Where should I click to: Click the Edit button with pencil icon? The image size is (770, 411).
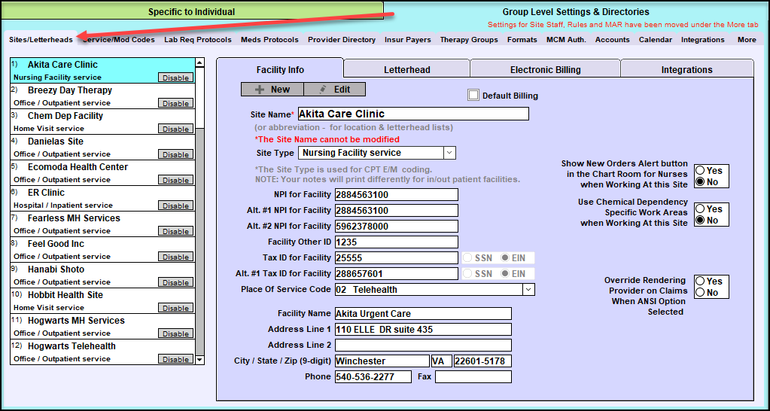(334, 89)
